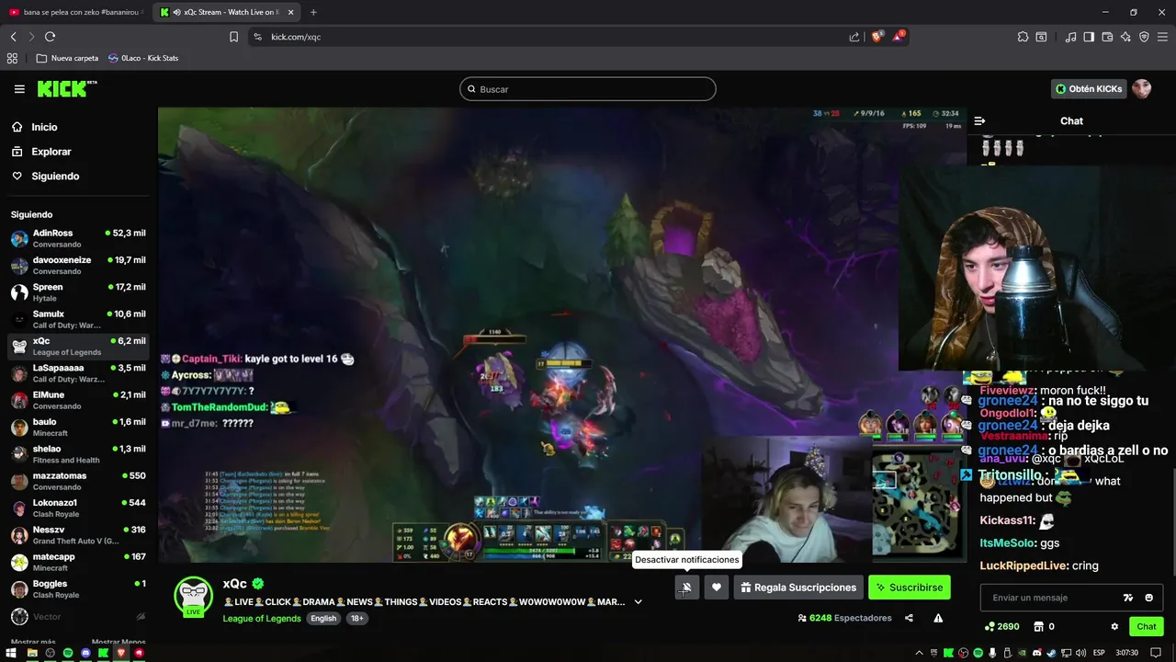Reload the page
The width and height of the screenshot is (1176, 662).
click(50, 37)
